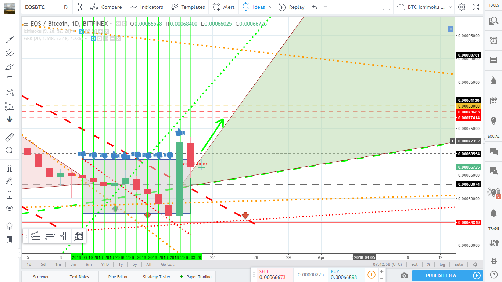
Task: Click the trash remove drawings icon
Action: tap(10, 239)
